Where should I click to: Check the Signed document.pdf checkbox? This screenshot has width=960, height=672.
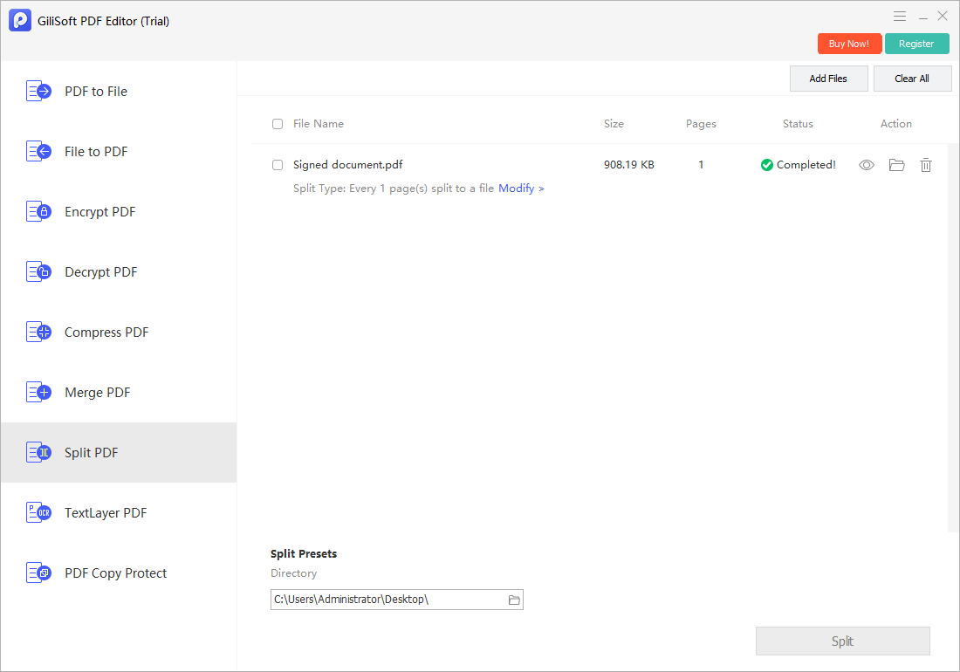coord(278,165)
